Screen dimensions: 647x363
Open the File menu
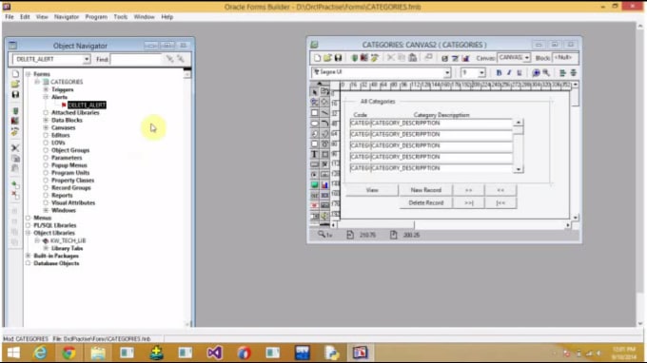[x=10, y=17]
